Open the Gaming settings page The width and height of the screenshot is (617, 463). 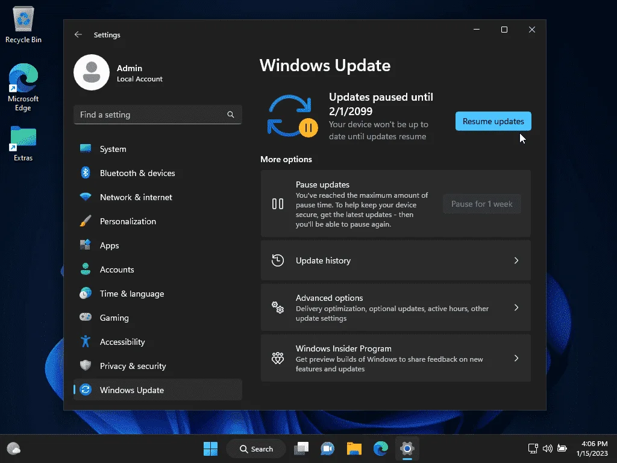pyautogui.click(x=158, y=318)
